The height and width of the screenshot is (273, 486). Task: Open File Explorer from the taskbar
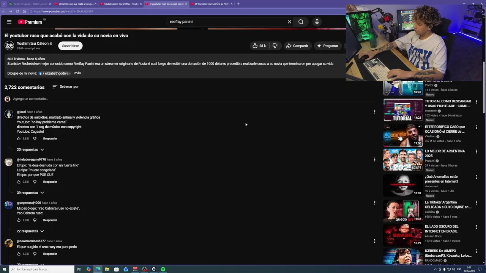click(x=107, y=269)
